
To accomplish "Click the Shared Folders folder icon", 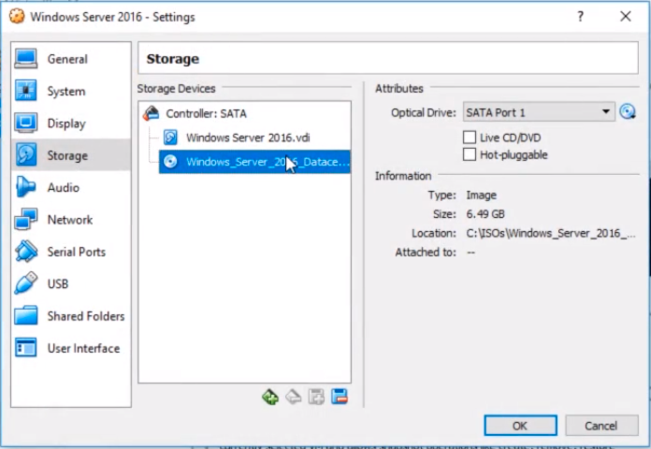I will (x=26, y=315).
